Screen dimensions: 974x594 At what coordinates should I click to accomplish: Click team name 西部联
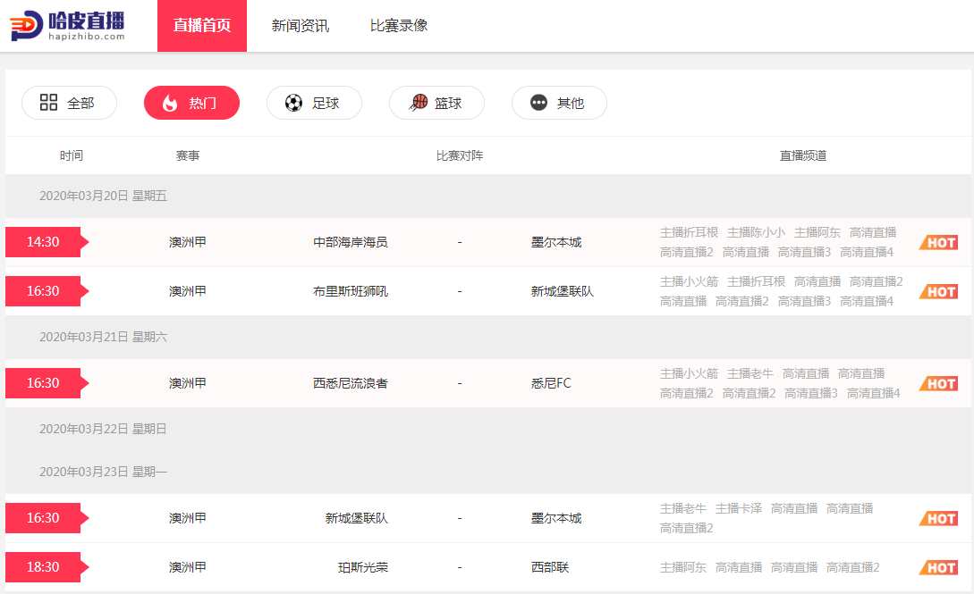550,567
